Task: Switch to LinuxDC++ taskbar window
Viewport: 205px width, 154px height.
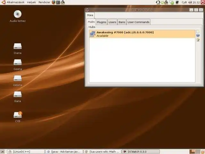Action: 26,152
